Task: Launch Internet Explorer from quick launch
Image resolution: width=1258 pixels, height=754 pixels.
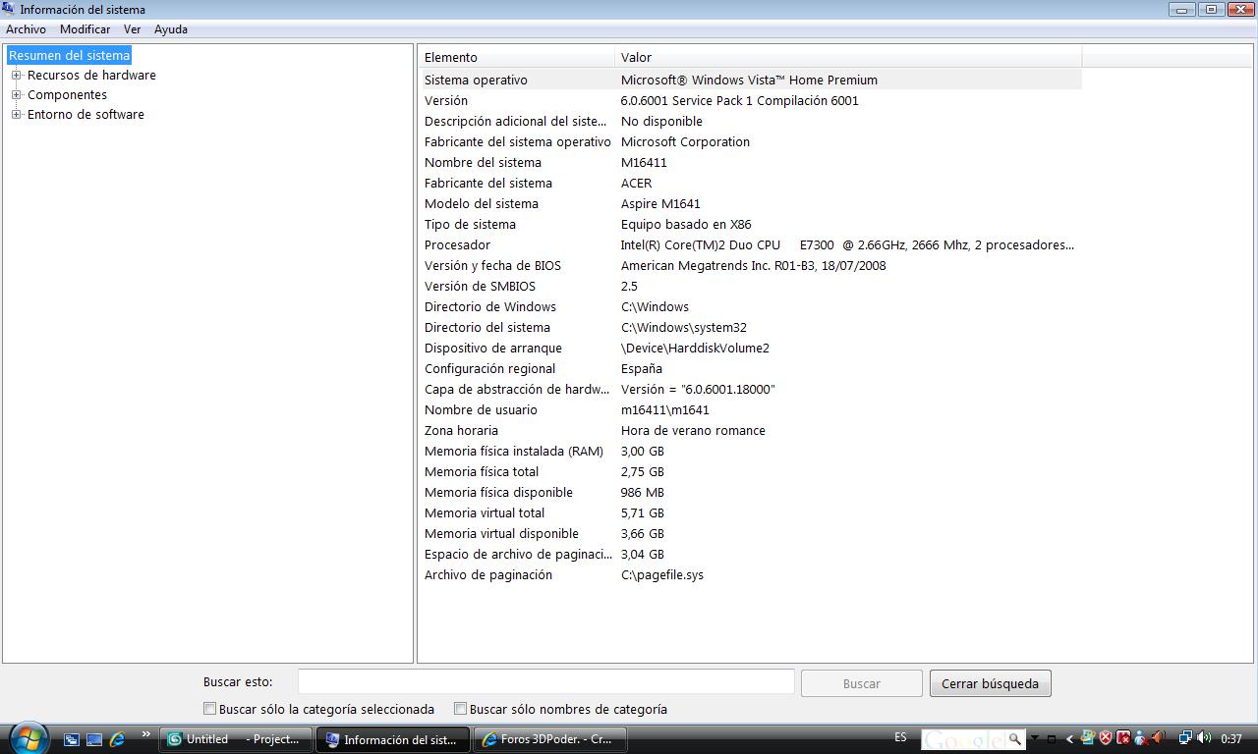Action: pos(117,739)
